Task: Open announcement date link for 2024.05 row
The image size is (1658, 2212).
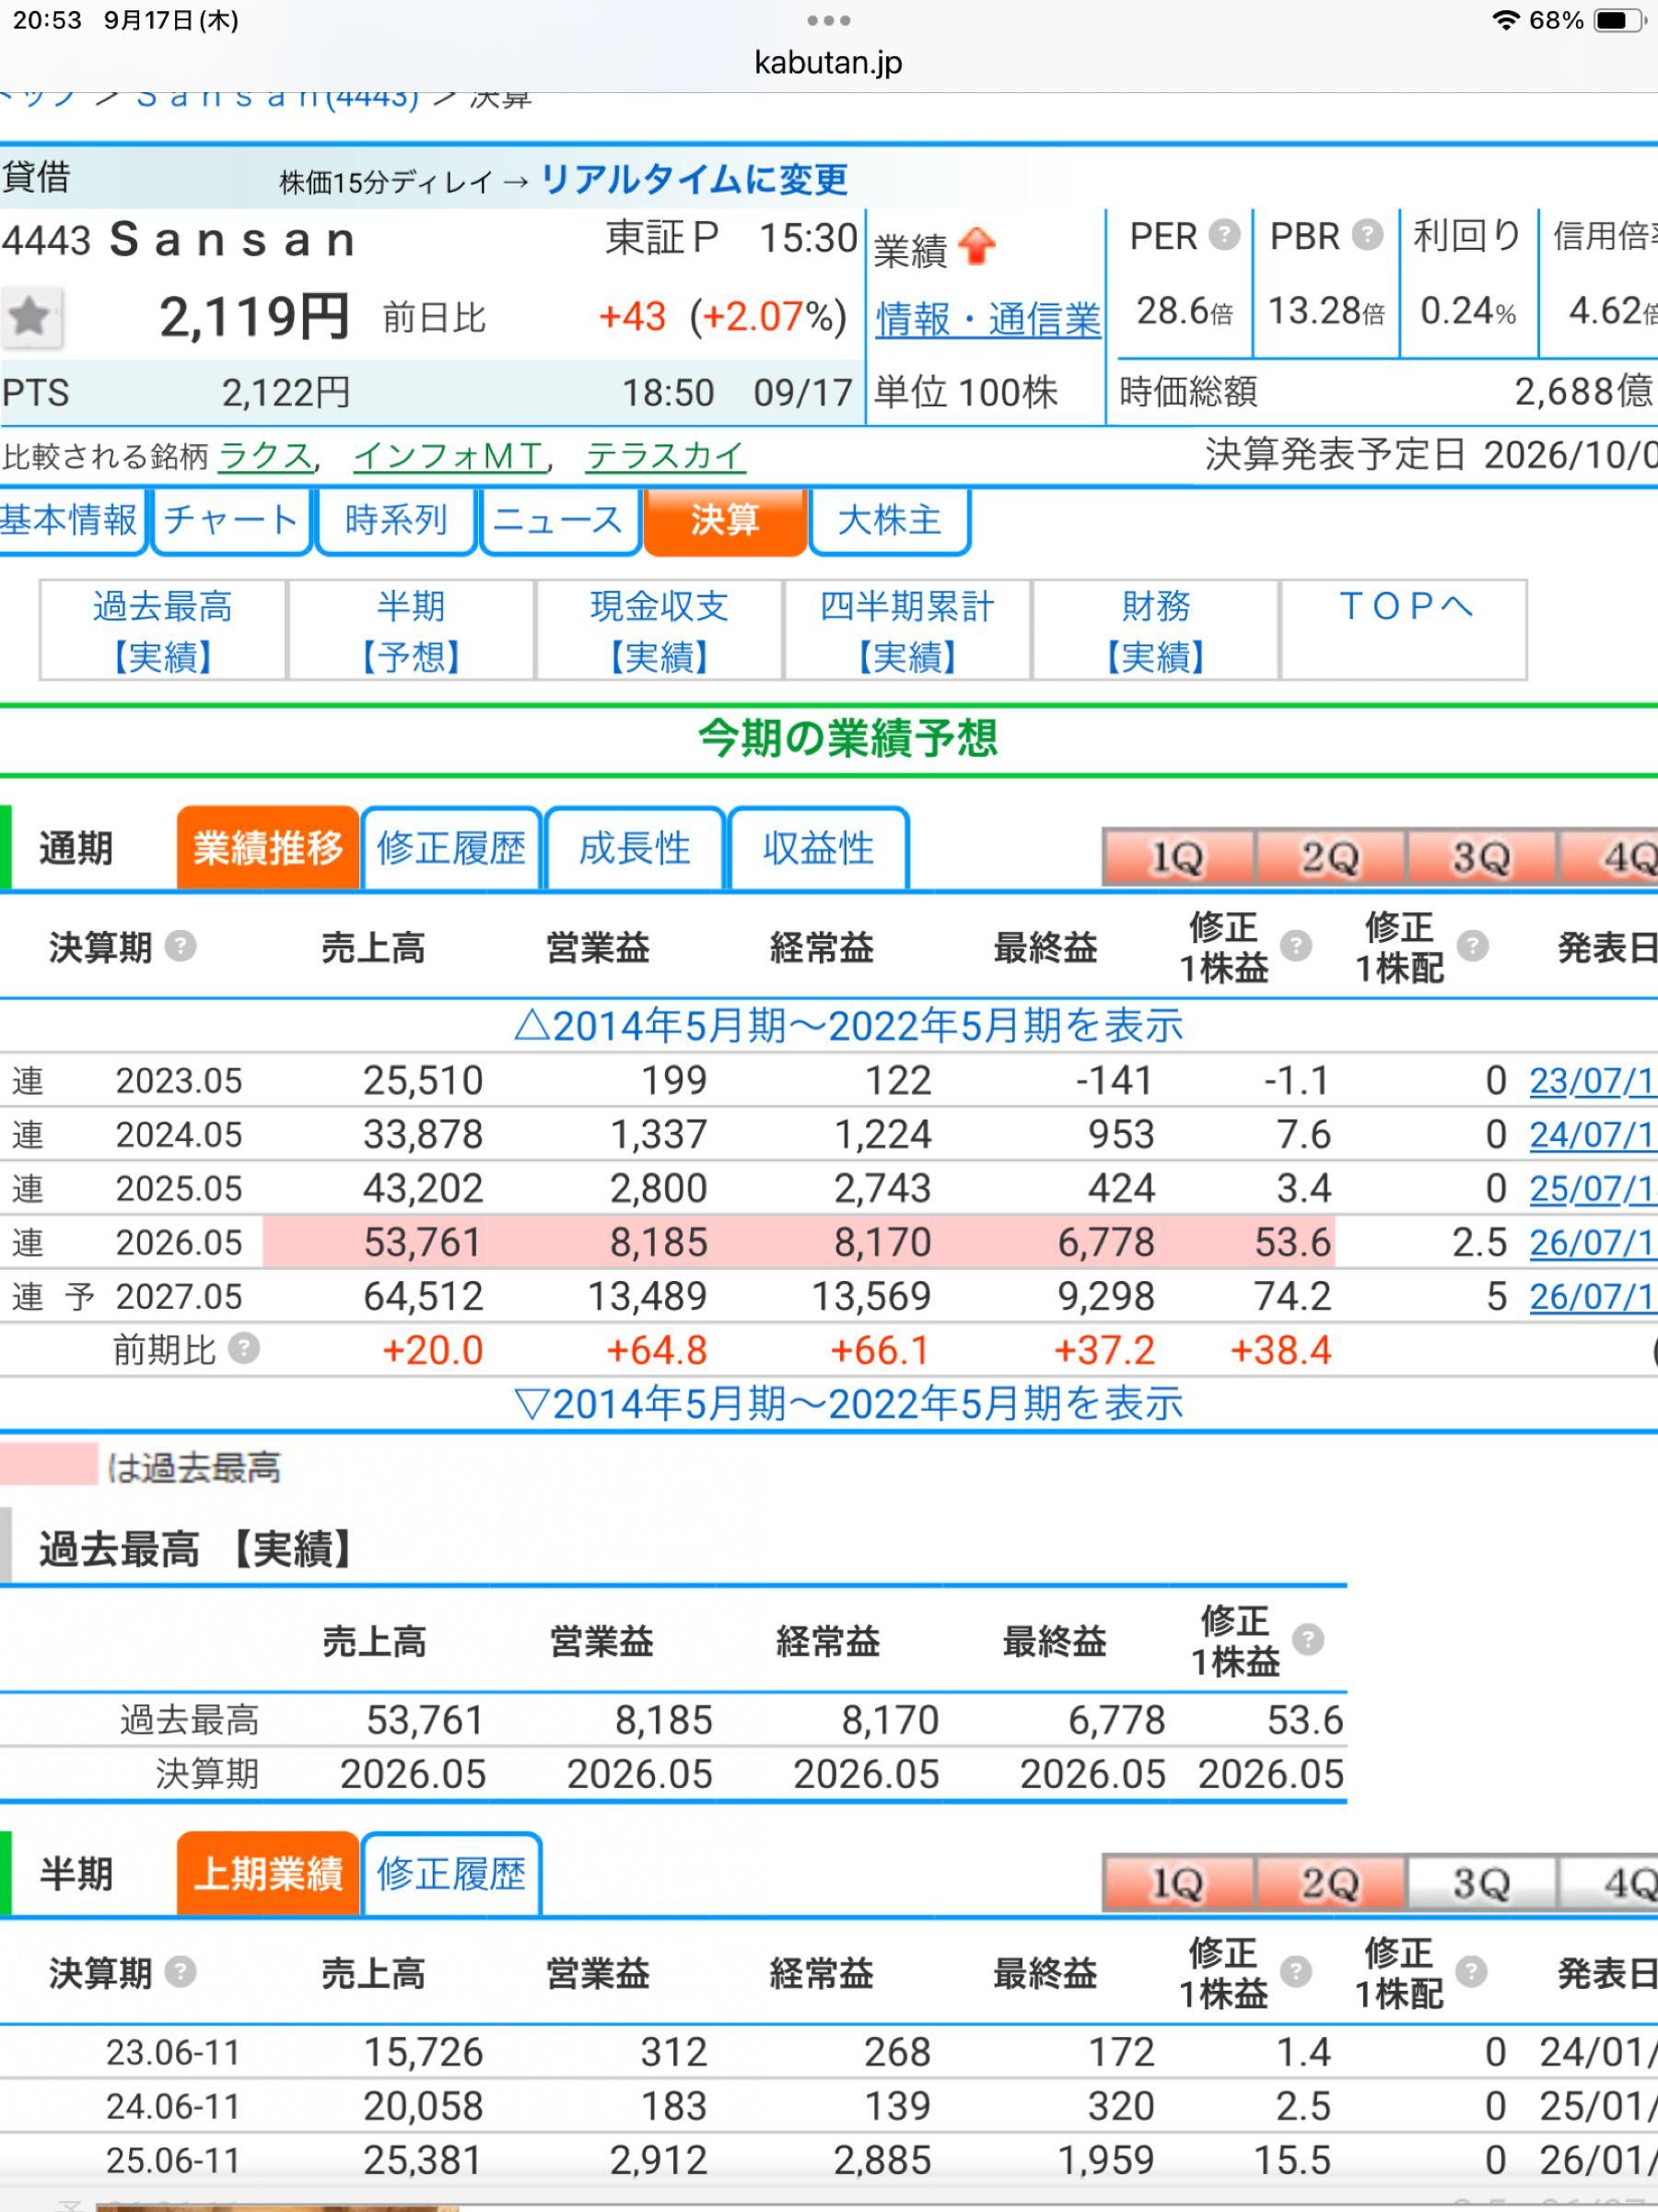Action: 1593,1135
